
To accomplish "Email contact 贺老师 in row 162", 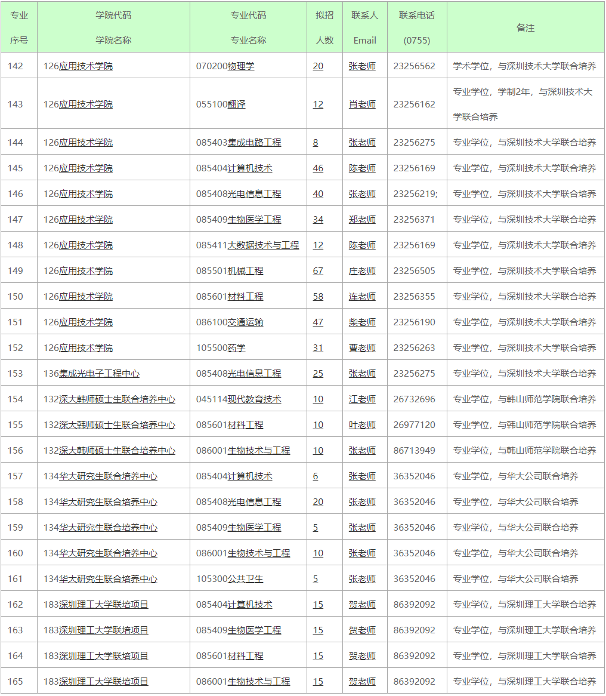I will point(362,605).
